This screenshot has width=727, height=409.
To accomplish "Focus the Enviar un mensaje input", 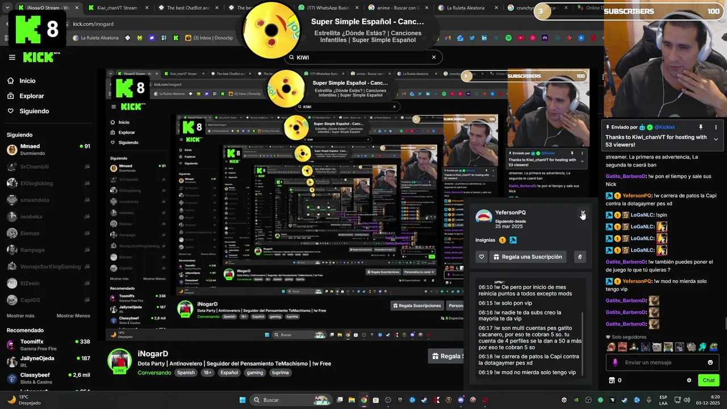I will pyautogui.click(x=662, y=362).
